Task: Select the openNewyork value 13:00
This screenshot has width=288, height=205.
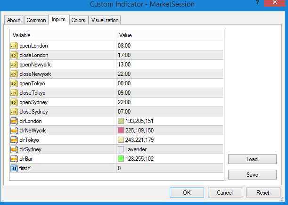Action: [124, 65]
